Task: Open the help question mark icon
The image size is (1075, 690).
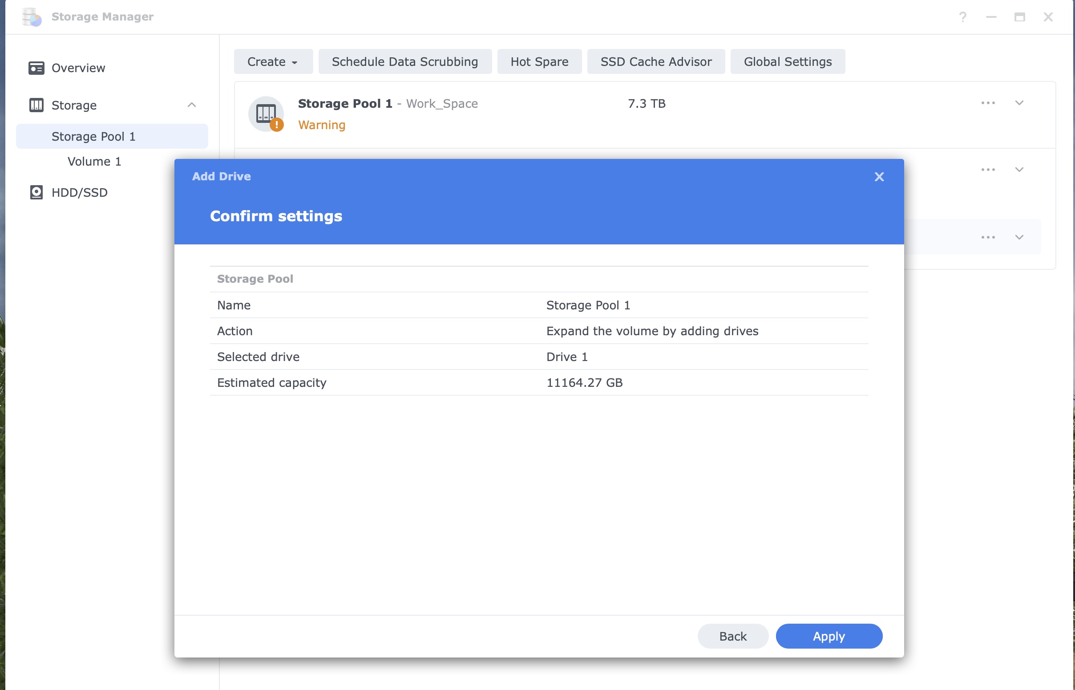Action: click(962, 17)
